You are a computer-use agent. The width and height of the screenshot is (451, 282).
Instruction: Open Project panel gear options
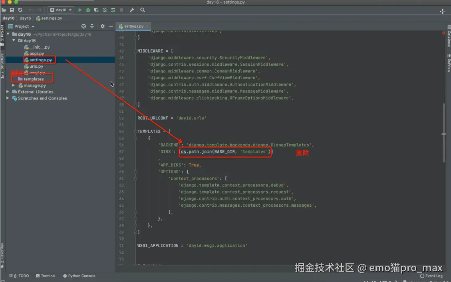[x=102, y=26]
